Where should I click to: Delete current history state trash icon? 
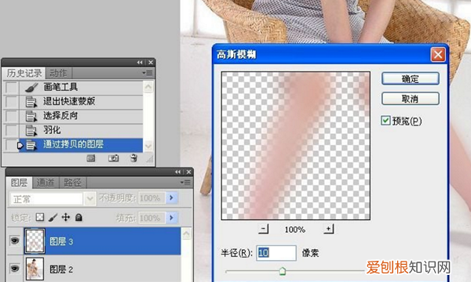133,158
